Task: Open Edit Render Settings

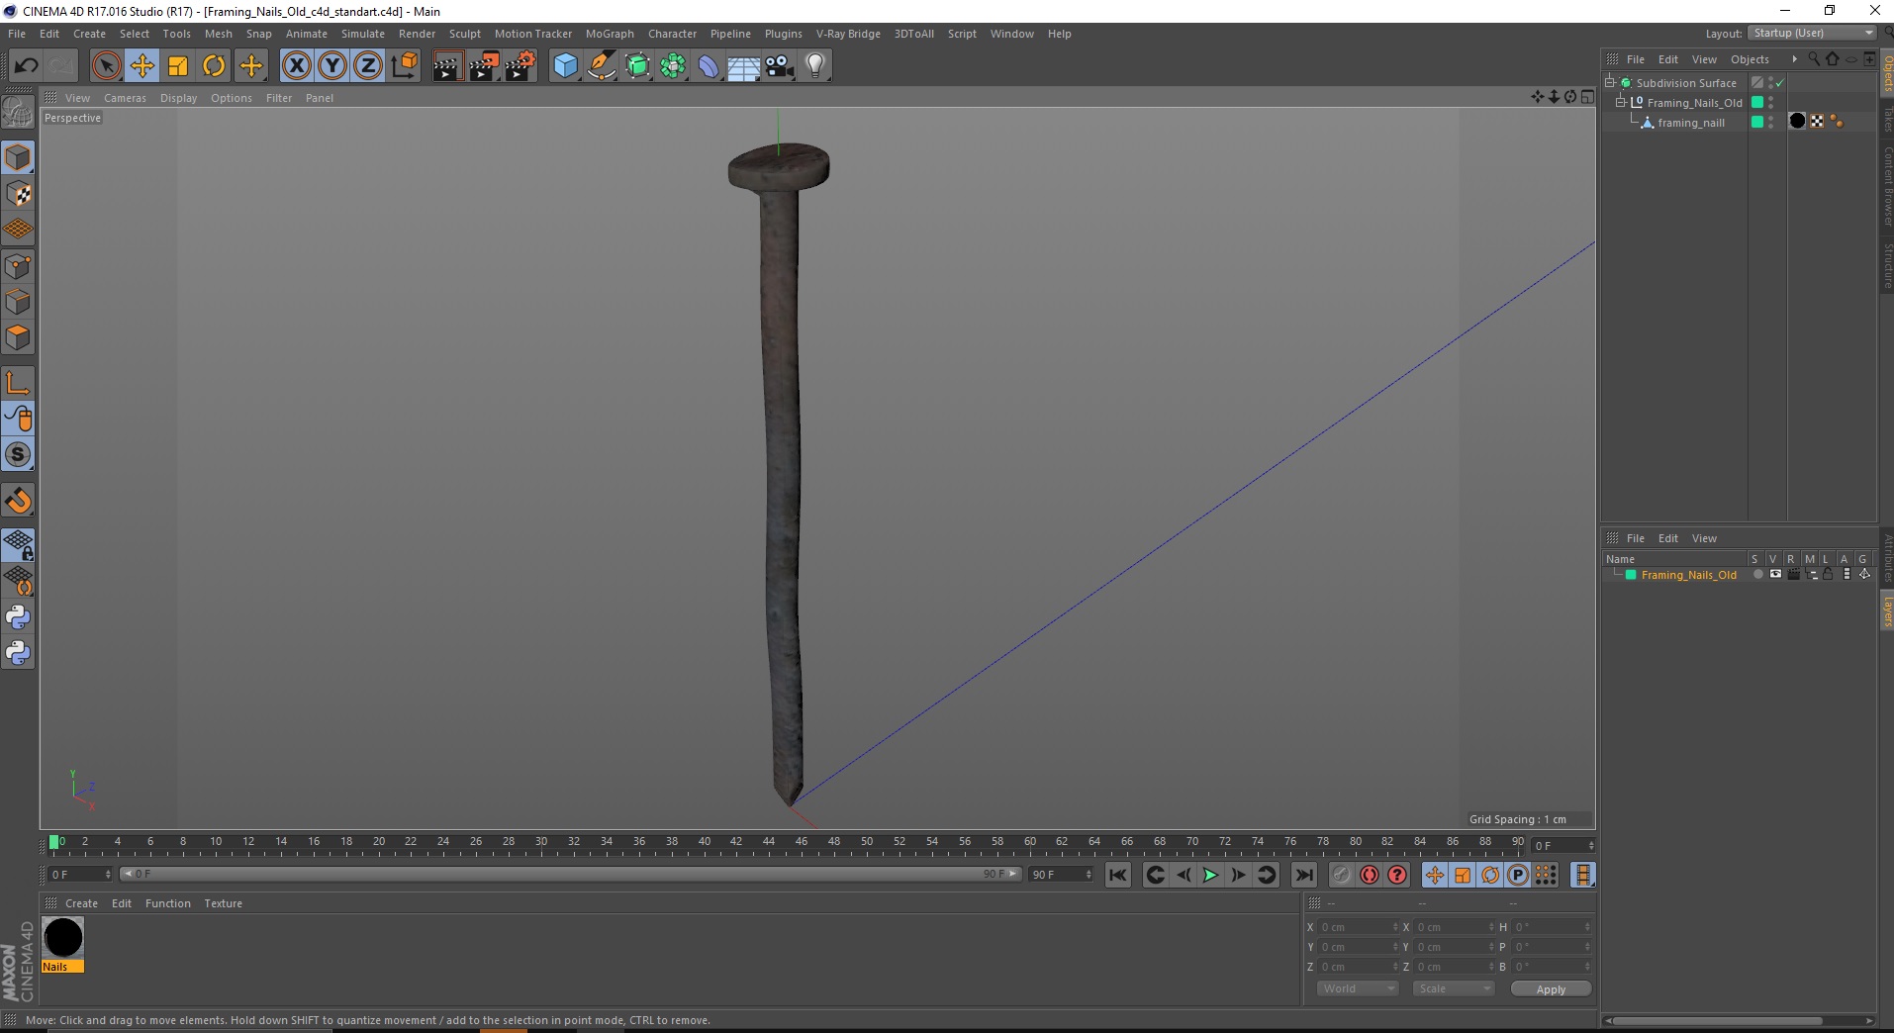Action: pos(521,66)
